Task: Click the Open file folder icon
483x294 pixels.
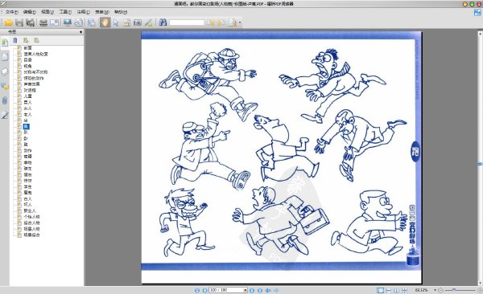Action: [x=8, y=22]
